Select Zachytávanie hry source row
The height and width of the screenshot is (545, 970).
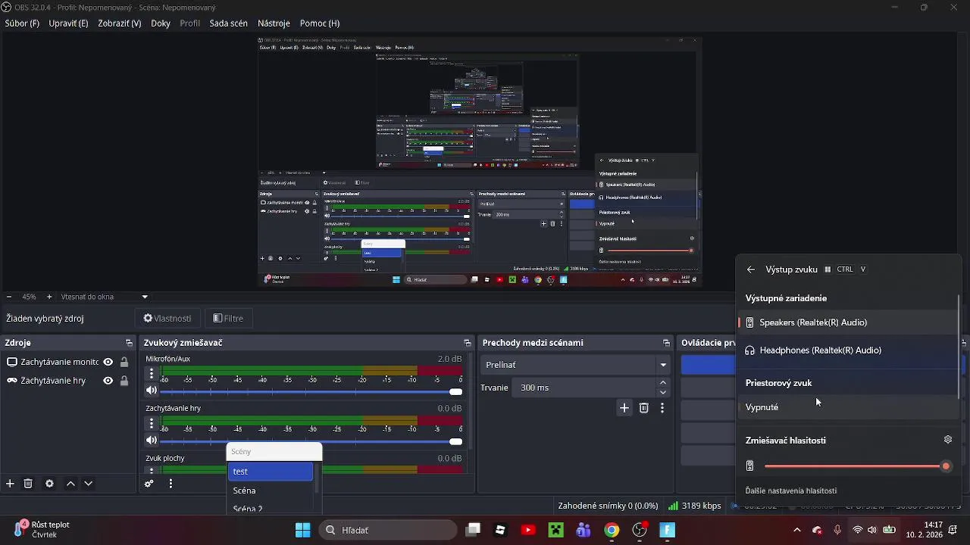[67, 381]
